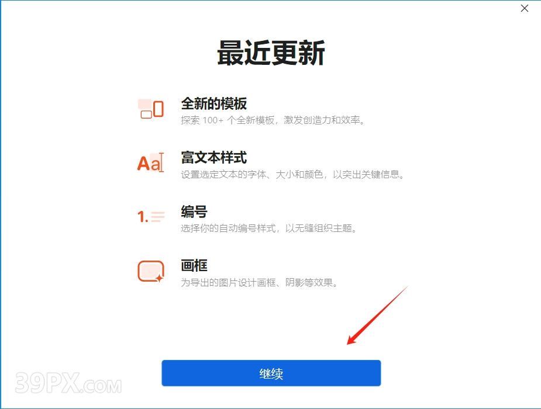Click the new templates icon
This screenshot has width=541, height=409.
pos(151,109)
